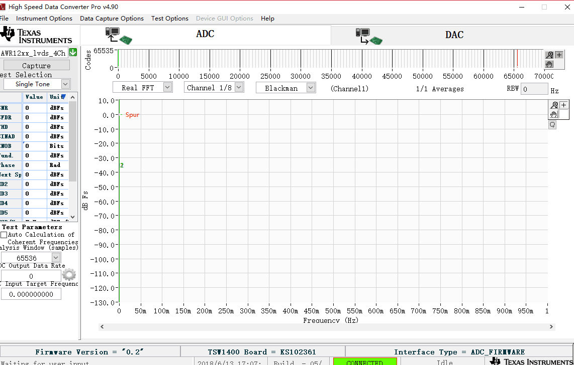Open the Help menu

[x=267, y=18]
